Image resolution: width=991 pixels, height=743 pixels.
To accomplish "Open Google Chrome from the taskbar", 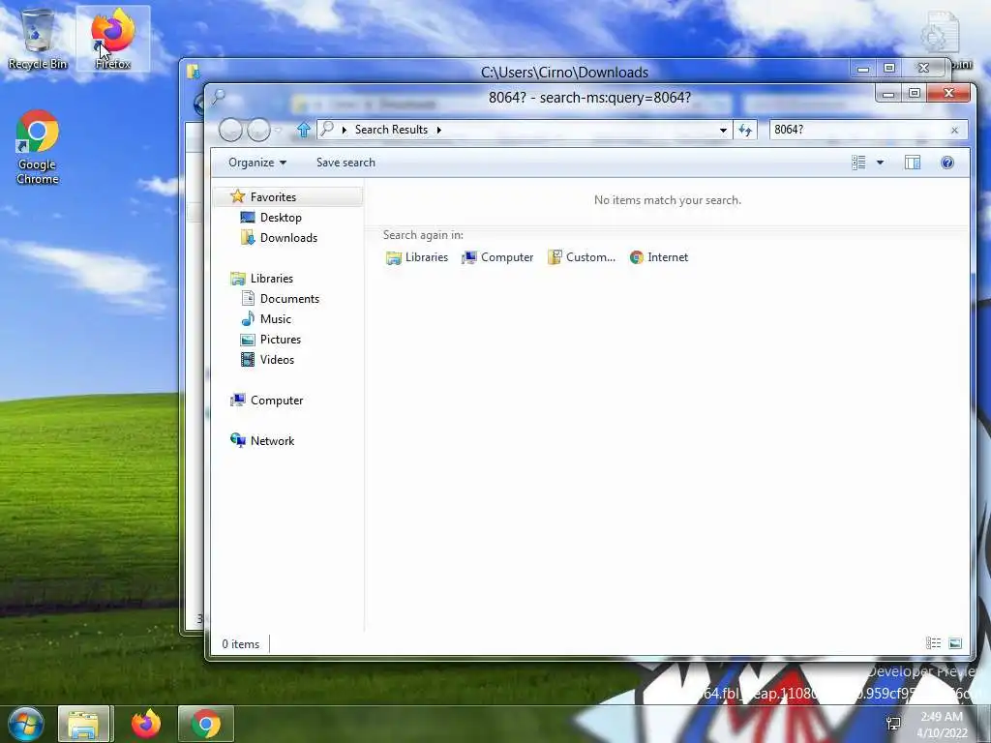I will 206,724.
